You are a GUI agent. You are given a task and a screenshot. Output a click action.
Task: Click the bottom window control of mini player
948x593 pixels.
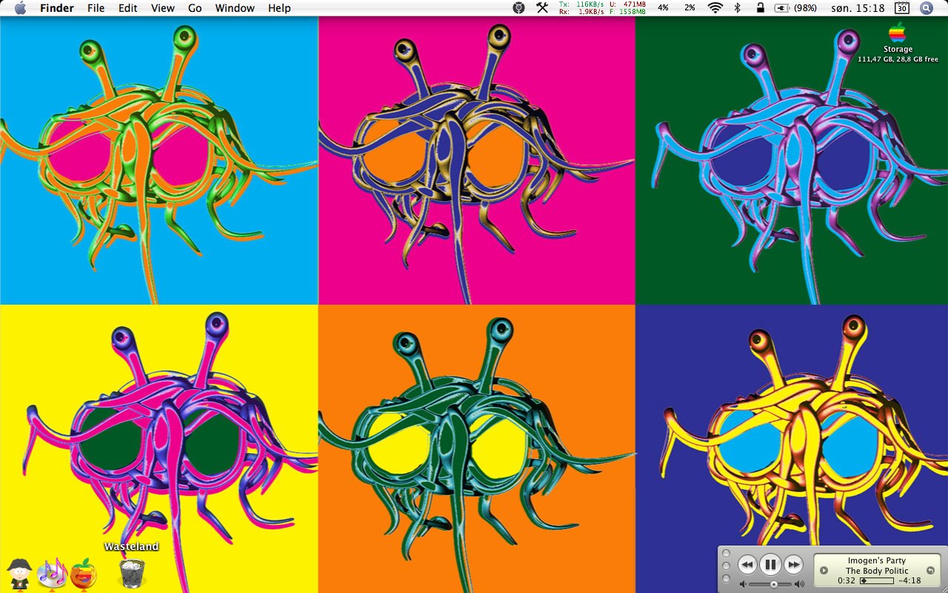pyautogui.click(x=726, y=578)
